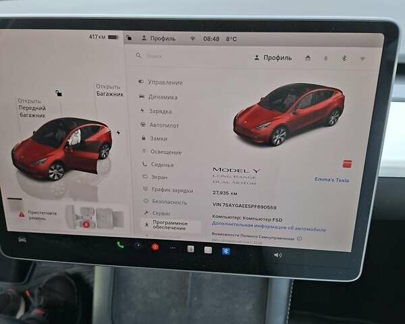
Task: Open the Профиль selector in the settings header
Action: click(273, 58)
